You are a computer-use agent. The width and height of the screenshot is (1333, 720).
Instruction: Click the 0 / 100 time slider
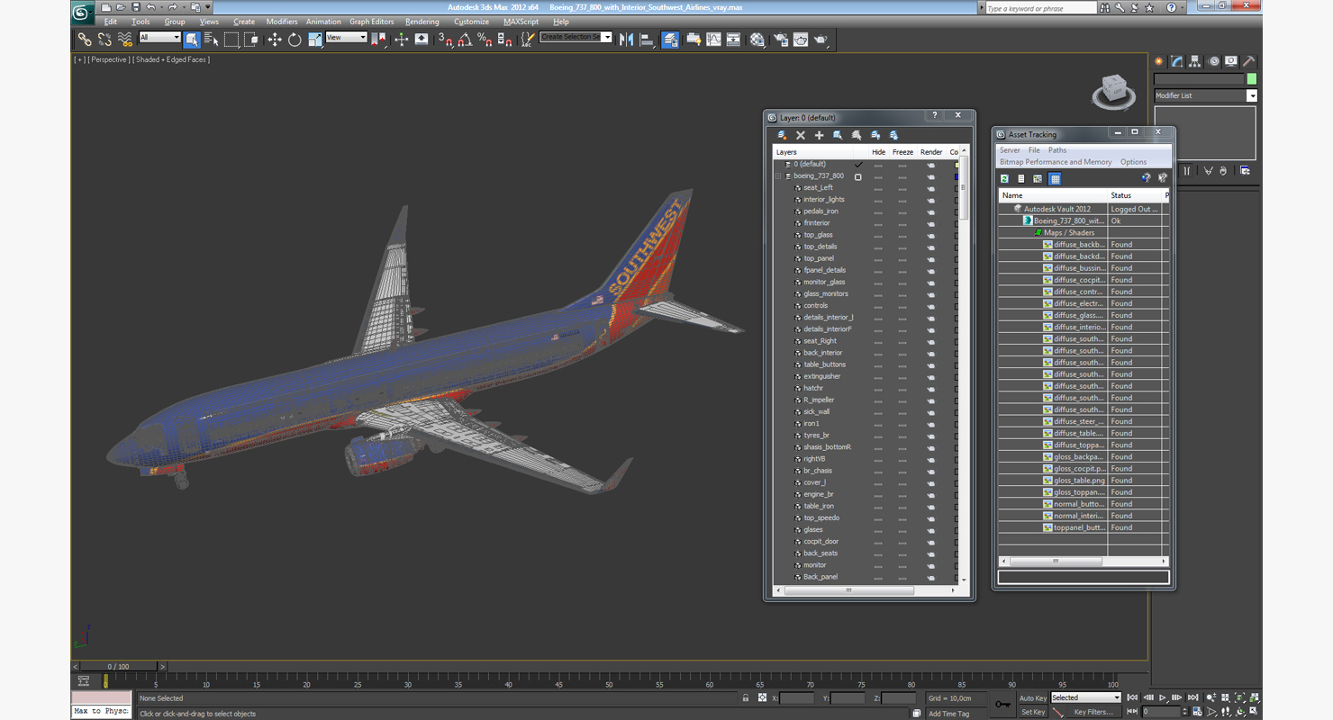[119, 667]
